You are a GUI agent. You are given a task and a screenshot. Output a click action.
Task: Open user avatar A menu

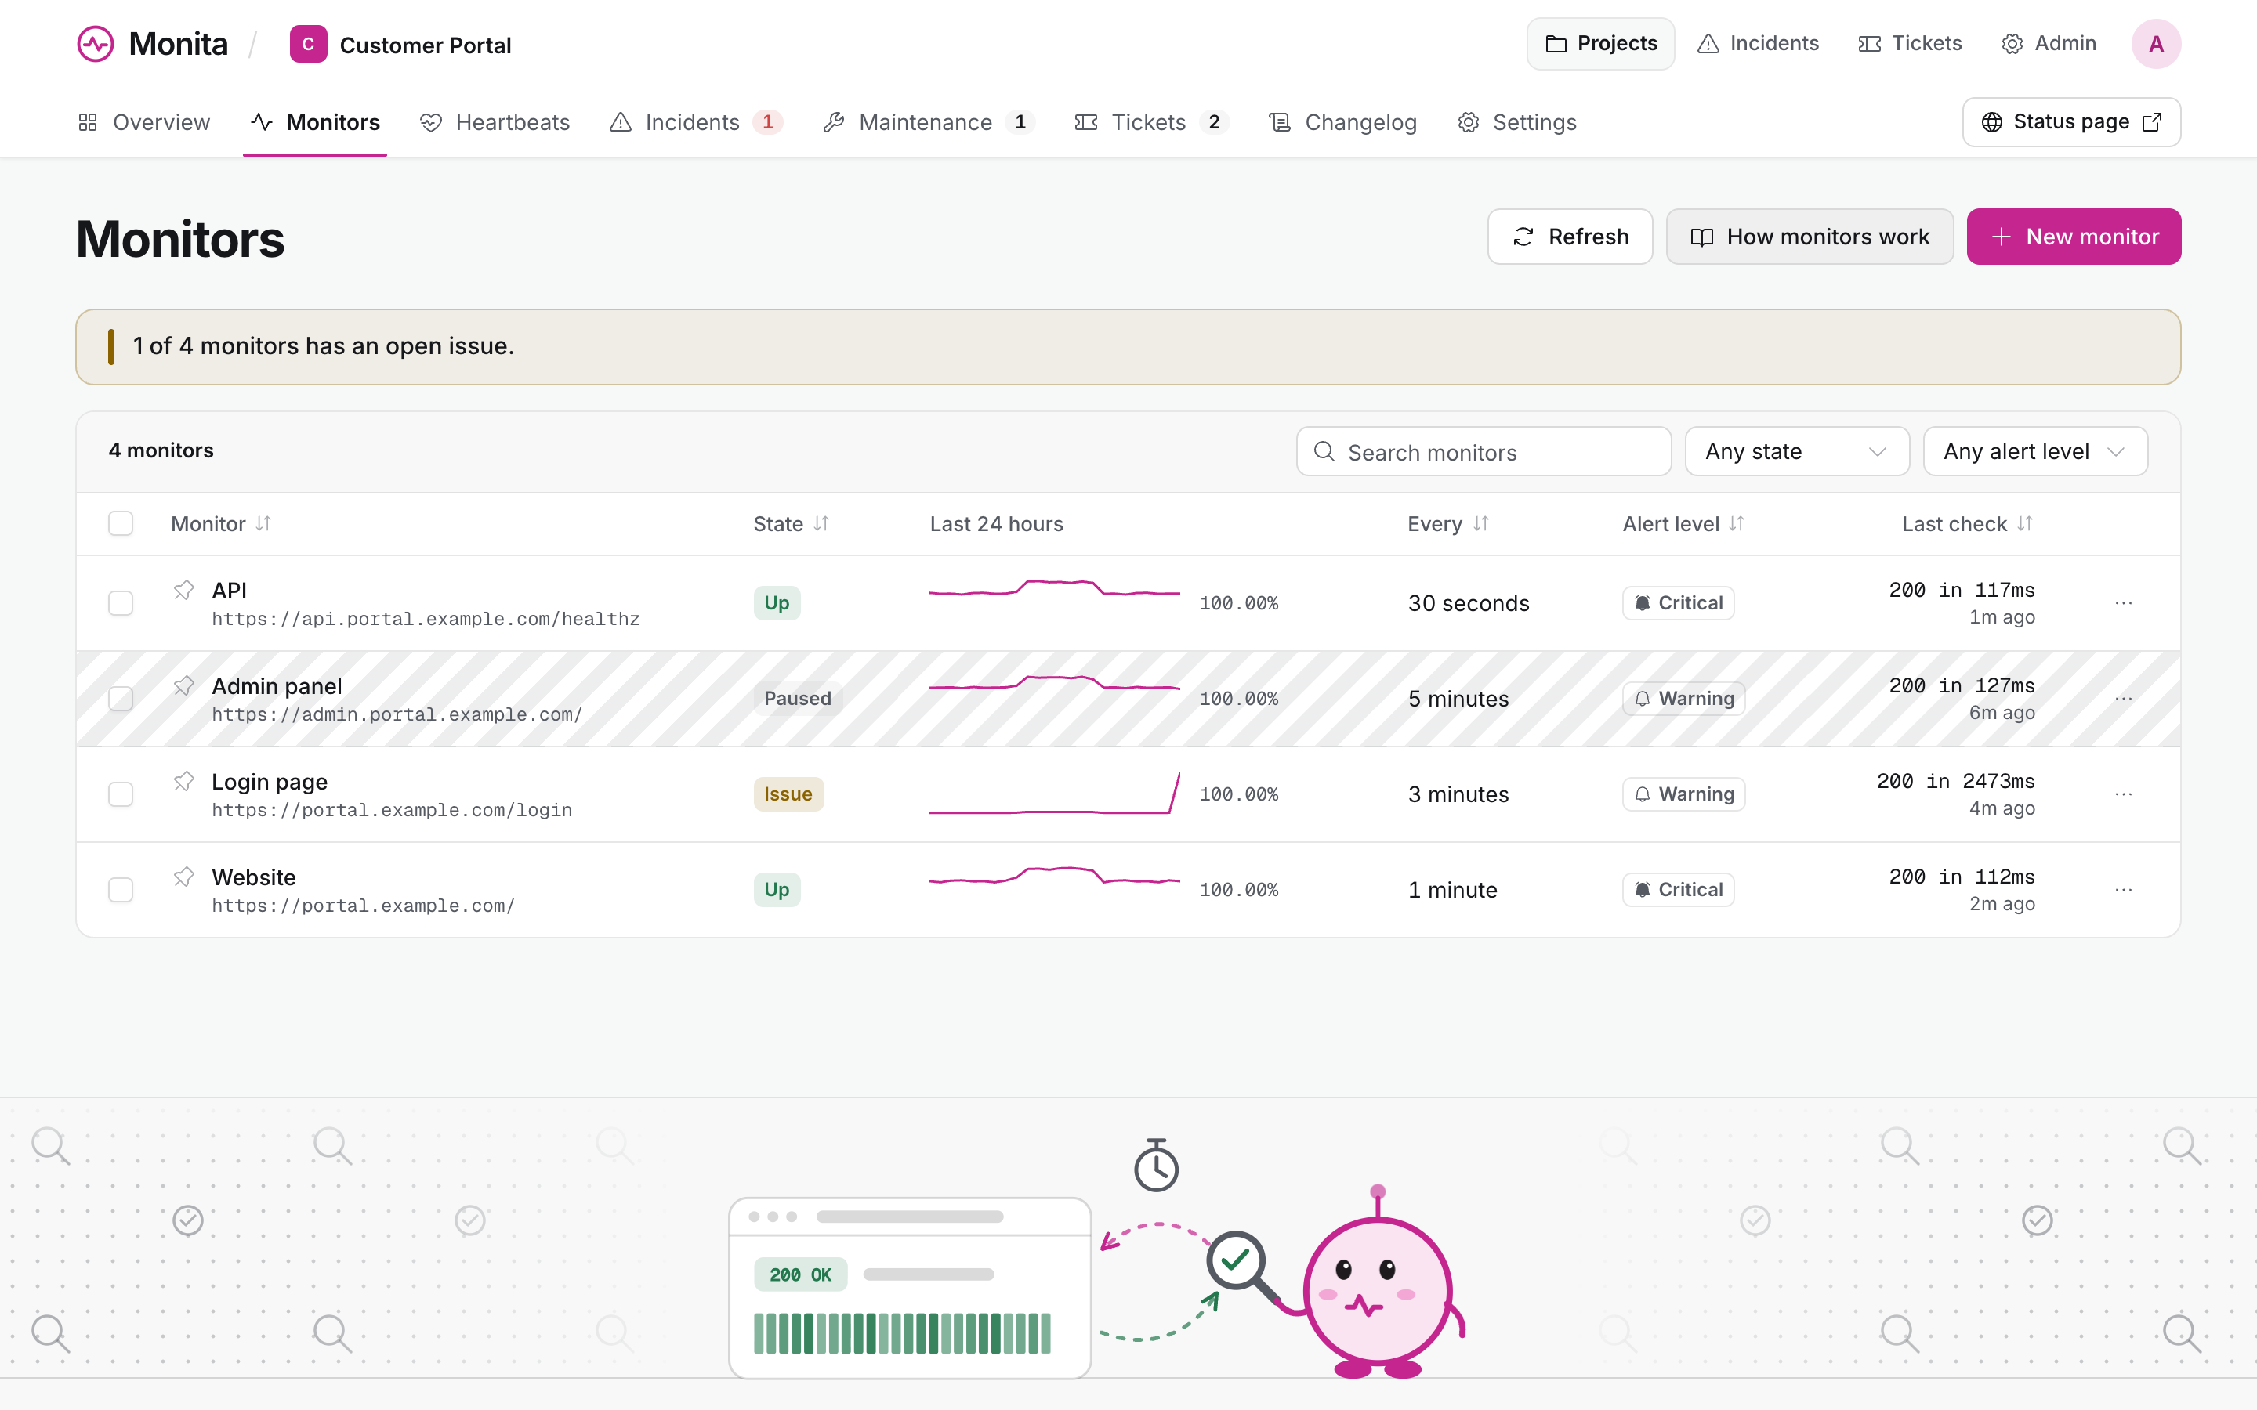point(2155,44)
